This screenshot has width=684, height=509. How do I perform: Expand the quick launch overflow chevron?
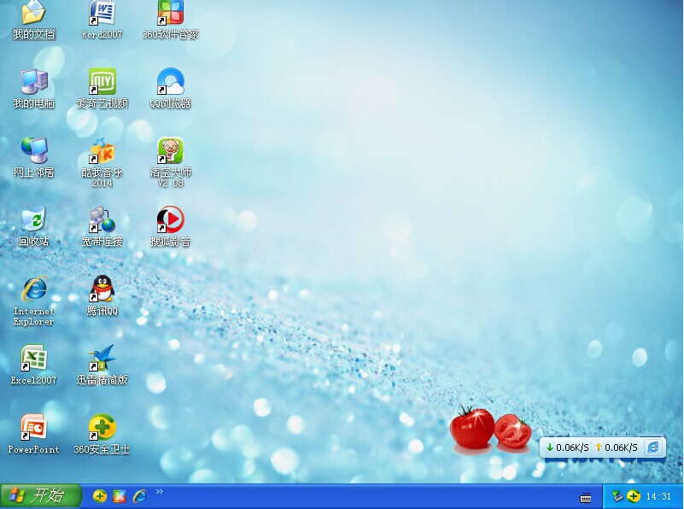coord(159,492)
